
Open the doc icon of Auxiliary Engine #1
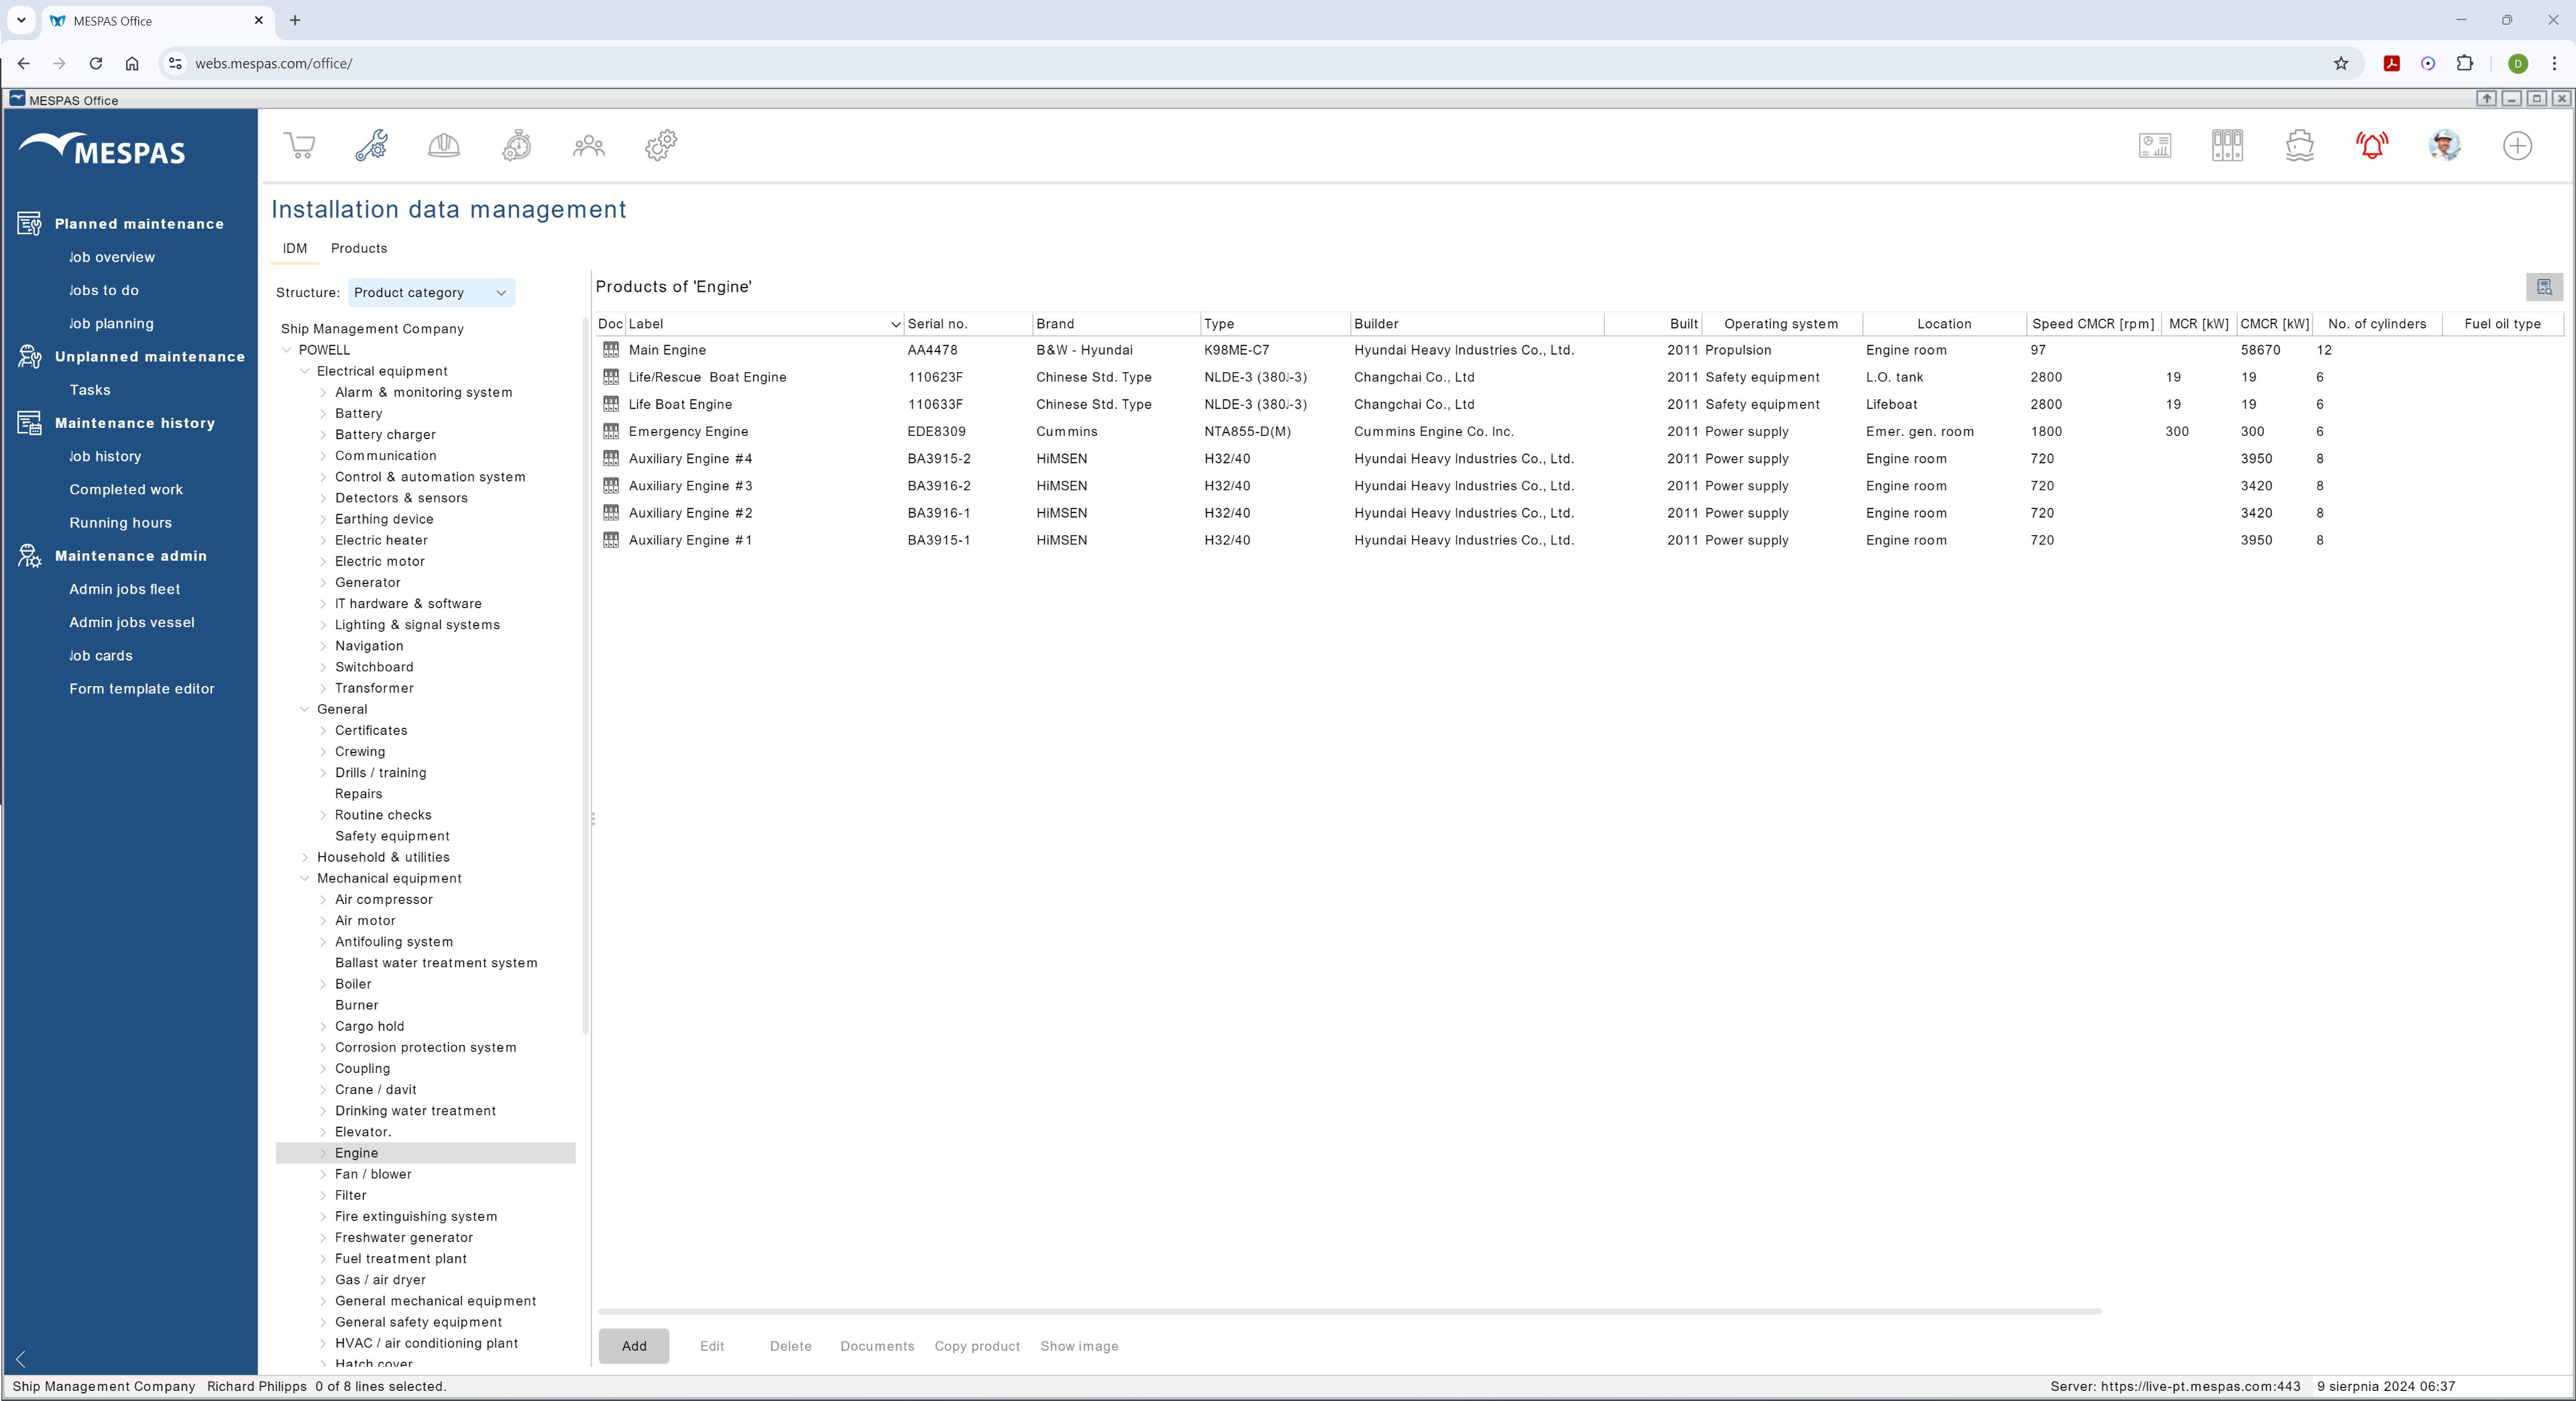(611, 540)
